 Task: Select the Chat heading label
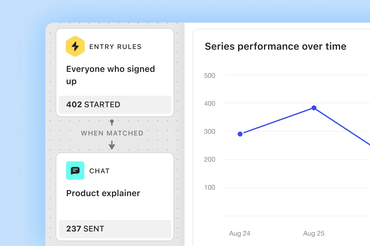(99, 171)
